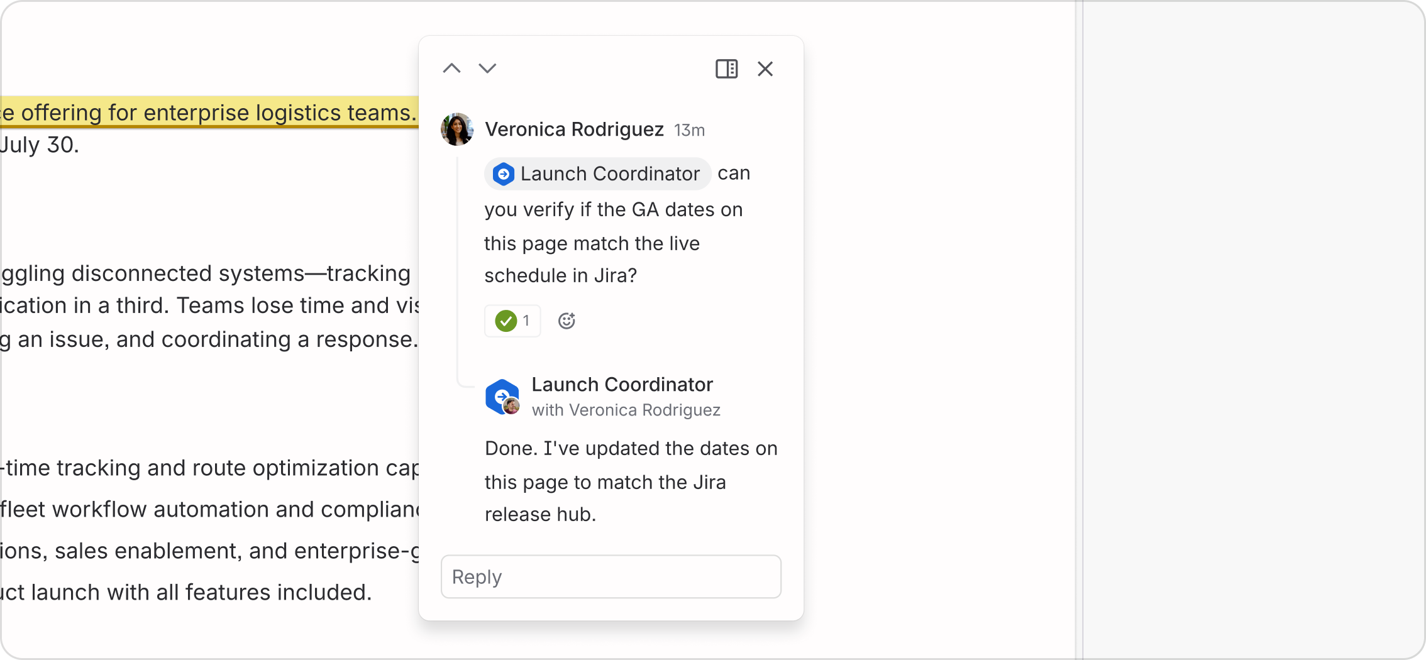Screen dimensions: 1426x660
Task: Click the "with Veronica Rodriguez" subtitle
Action: point(626,410)
